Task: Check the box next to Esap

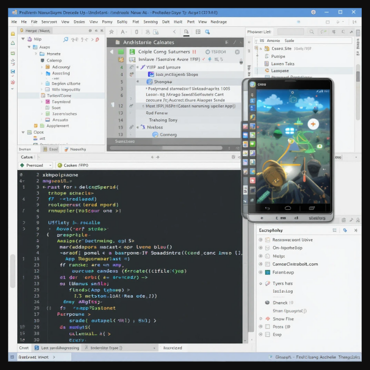Action: coord(267,334)
